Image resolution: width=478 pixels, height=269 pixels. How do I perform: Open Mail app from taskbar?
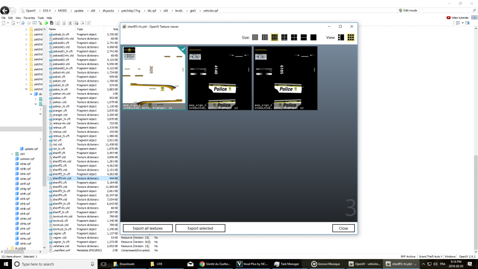pyautogui.click(x=190, y=264)
